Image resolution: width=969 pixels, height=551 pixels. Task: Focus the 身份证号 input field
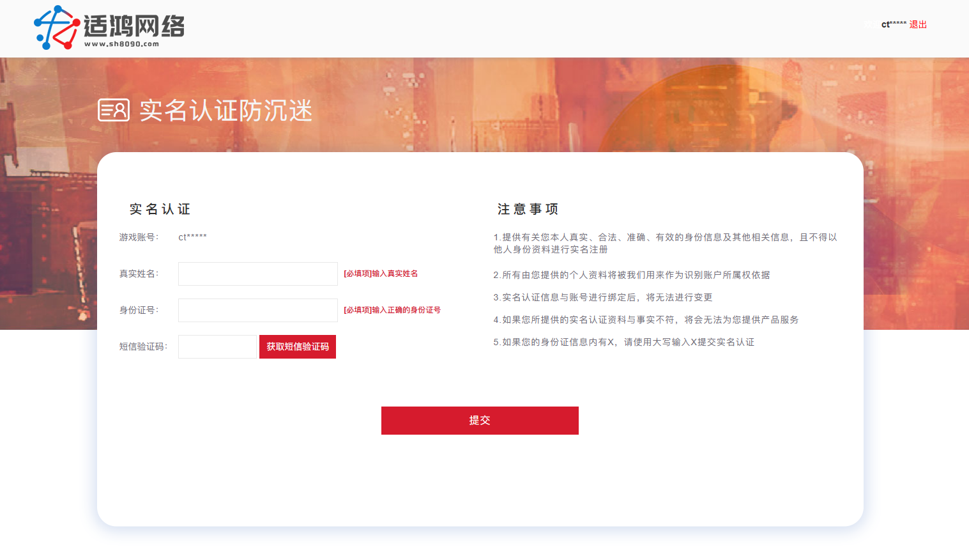tap(257, 310)
